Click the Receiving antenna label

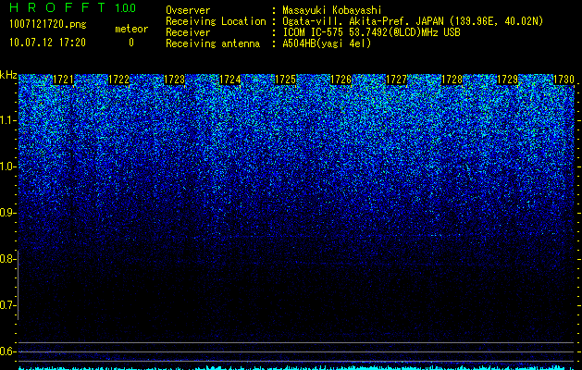click(x=213, y=43)
